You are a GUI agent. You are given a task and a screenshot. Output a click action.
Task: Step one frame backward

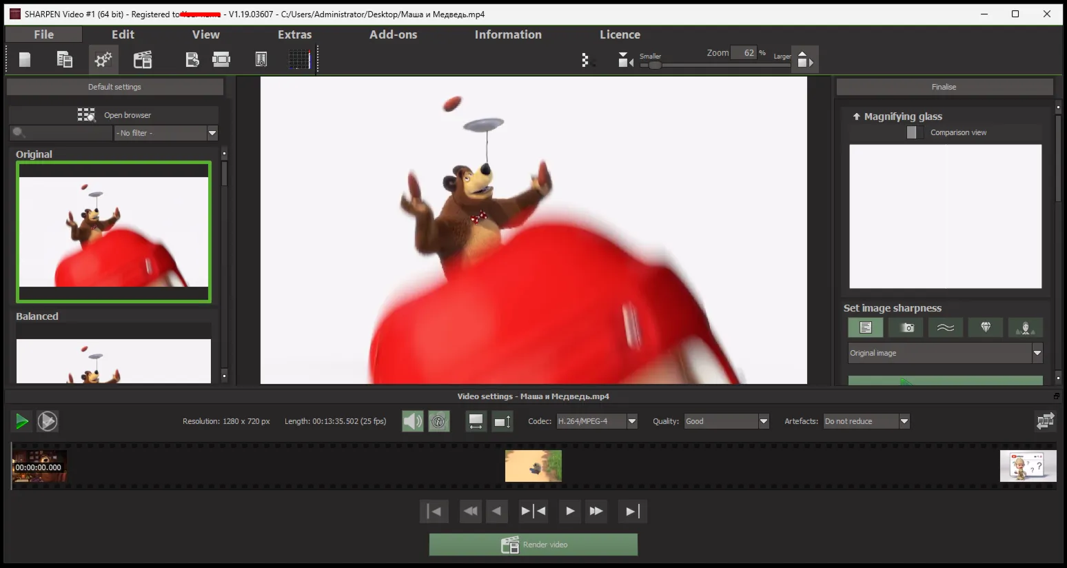tap(496, 511)
